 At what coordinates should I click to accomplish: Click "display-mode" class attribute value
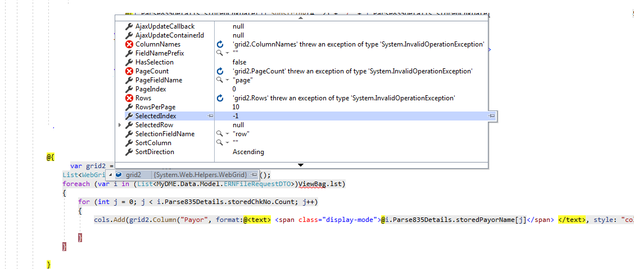350,220
